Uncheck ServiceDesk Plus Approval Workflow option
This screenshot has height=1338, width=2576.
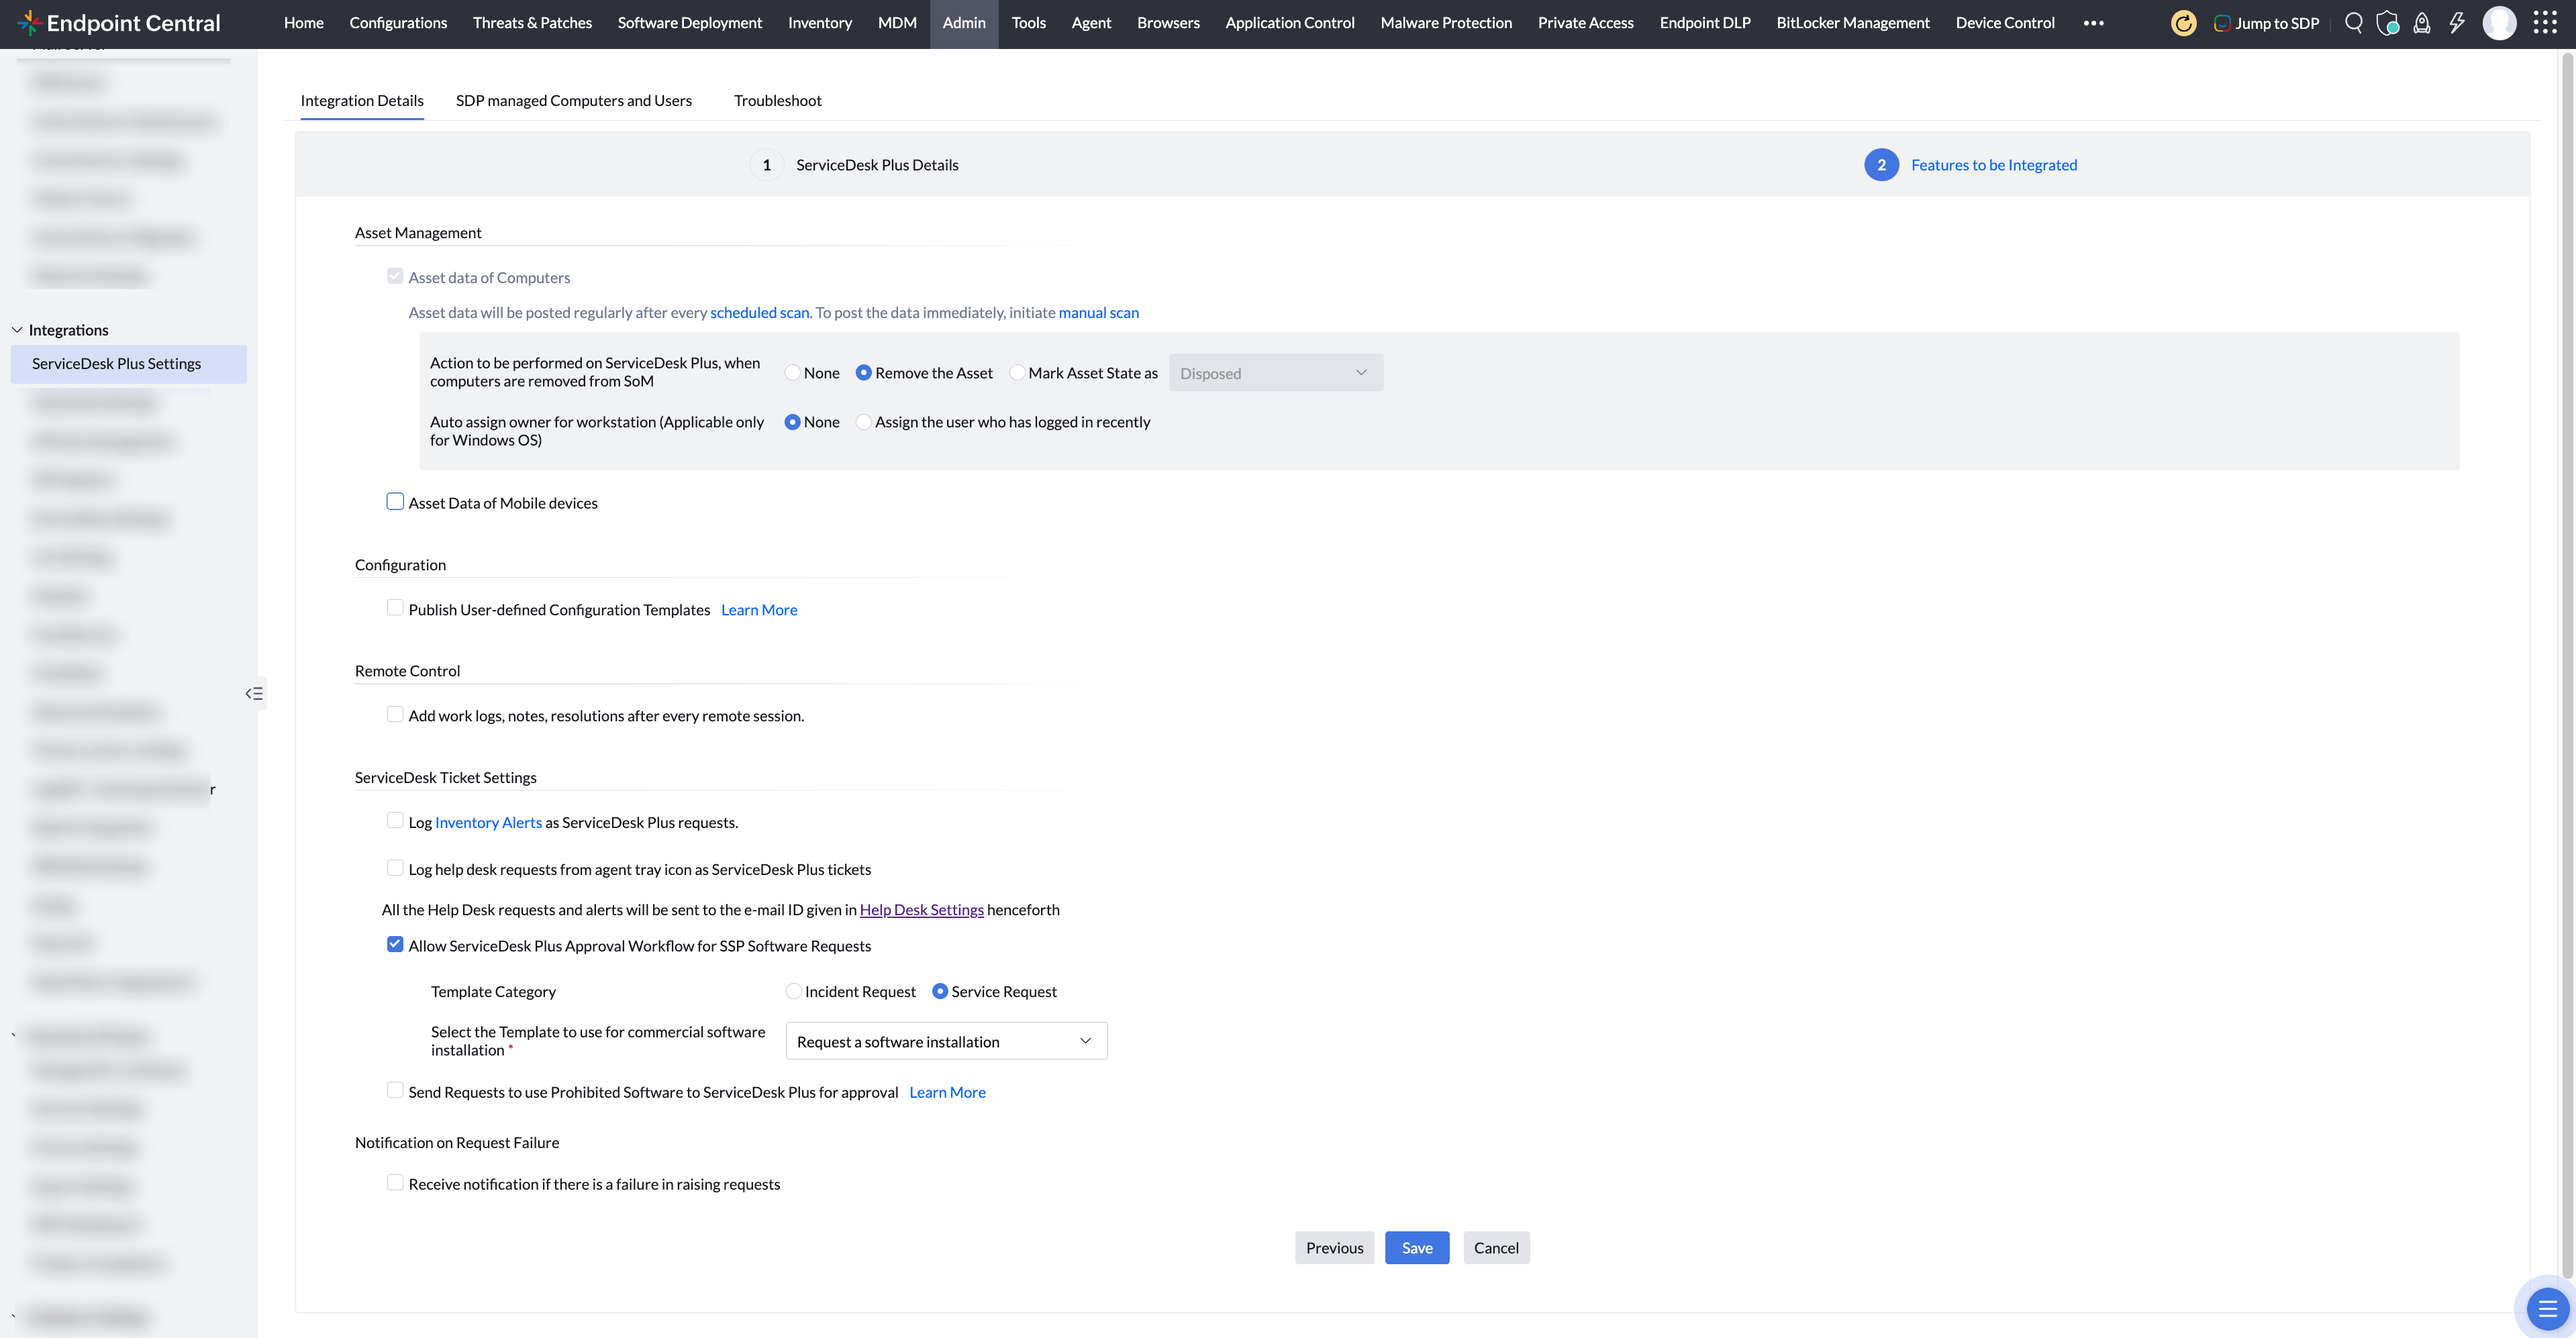tap(395, 944)
